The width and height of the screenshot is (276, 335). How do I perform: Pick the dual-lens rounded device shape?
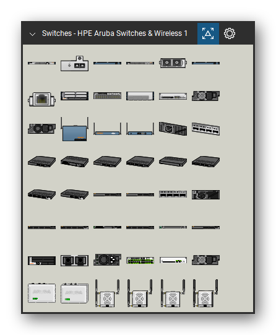[173, 63]
